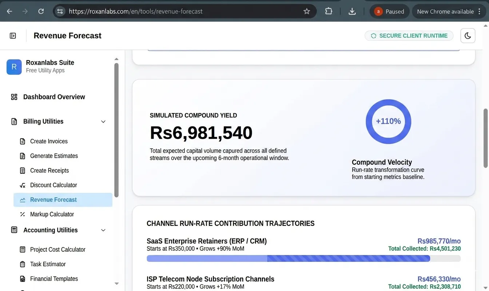
Task: Click the Revenue Forecast page title
Action: [x=68, y=36]
